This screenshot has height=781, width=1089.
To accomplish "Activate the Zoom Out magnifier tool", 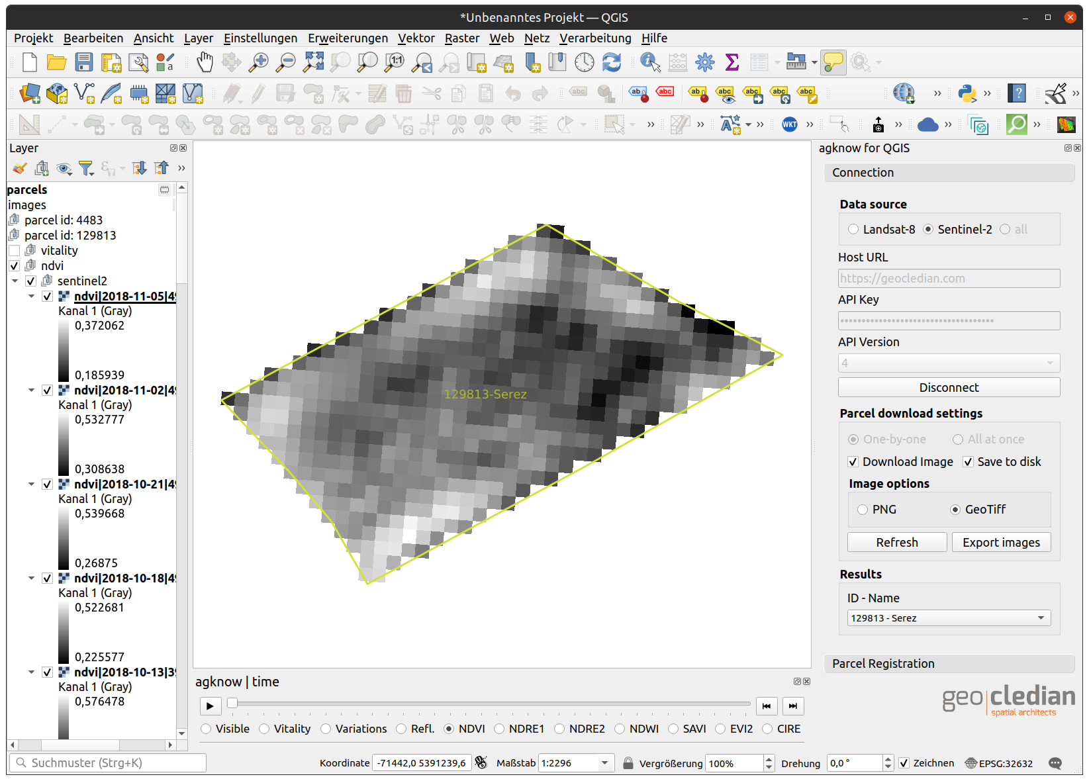I will click(285, 63).
